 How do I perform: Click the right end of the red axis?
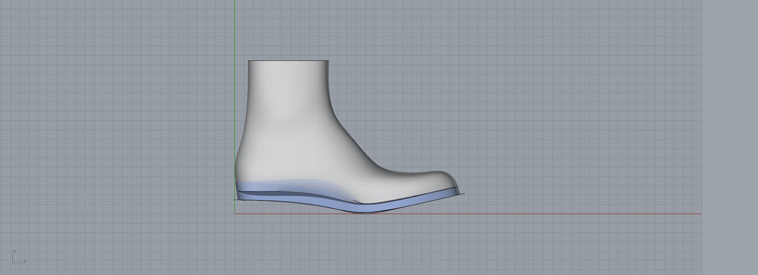701,214
